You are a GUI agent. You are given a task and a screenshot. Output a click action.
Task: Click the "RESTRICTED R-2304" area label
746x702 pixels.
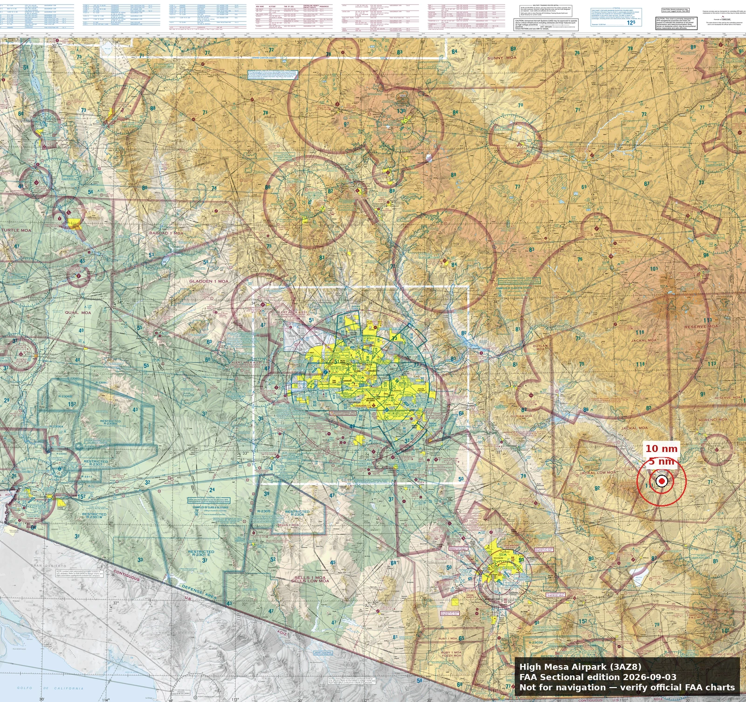pos(297,513)
